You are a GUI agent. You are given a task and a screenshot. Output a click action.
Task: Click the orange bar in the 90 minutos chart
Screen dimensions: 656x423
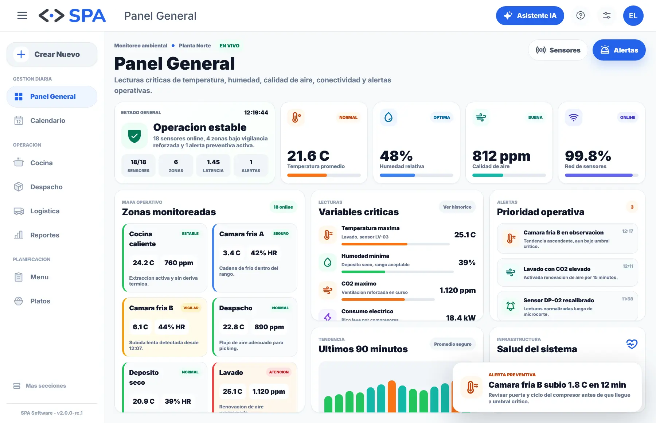pyautogui.click(x=392, y=396)
